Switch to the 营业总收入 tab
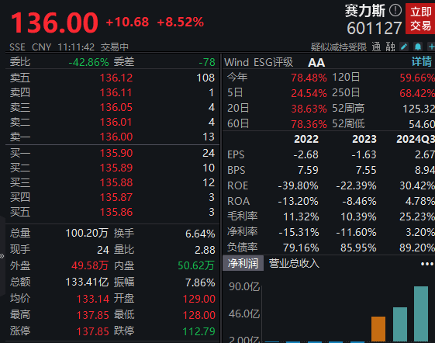 [294, 263]
